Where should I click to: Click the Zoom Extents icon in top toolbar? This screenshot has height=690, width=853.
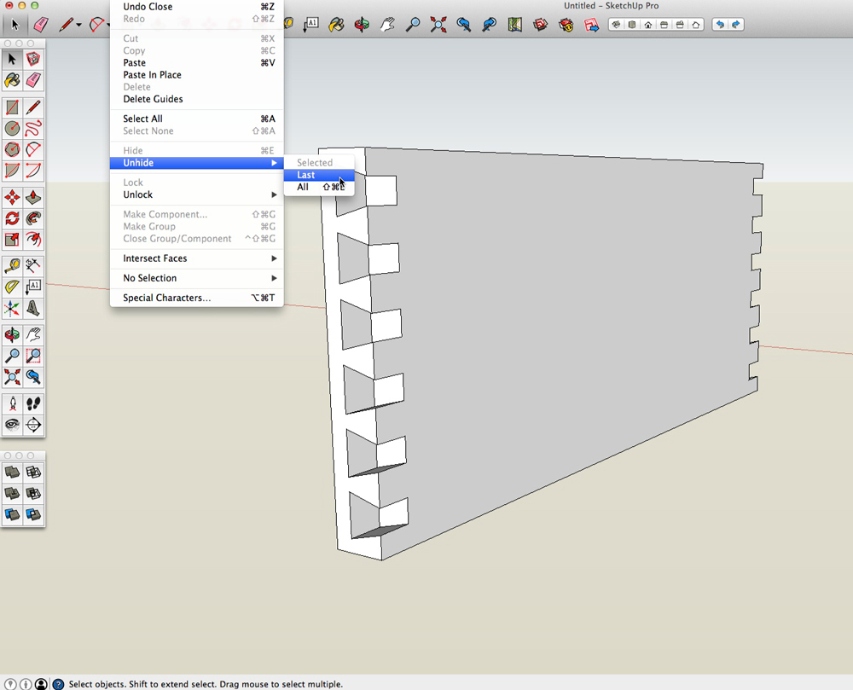pos(438,25)
